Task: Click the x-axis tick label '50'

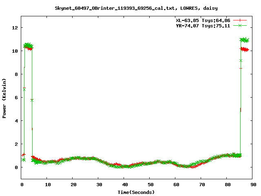Action: point(150,185)
